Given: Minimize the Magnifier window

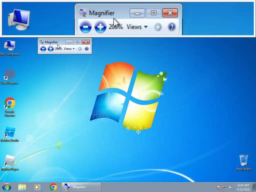Looking at the screenshot, I should [x=69, y=42].
